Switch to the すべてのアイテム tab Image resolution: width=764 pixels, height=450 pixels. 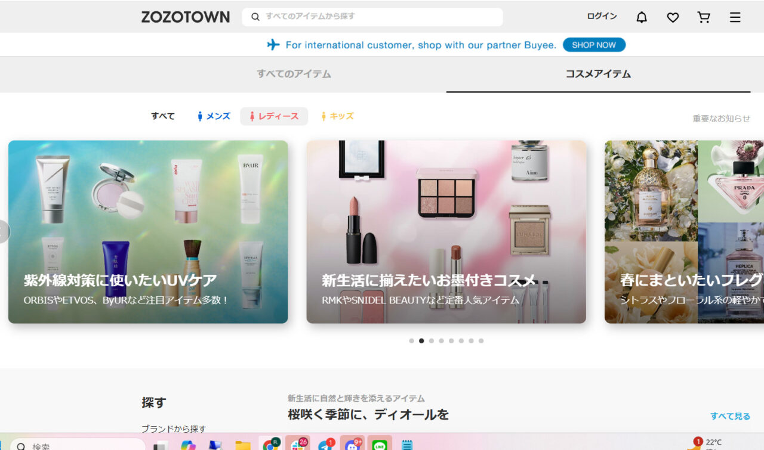tap(294, 74)
